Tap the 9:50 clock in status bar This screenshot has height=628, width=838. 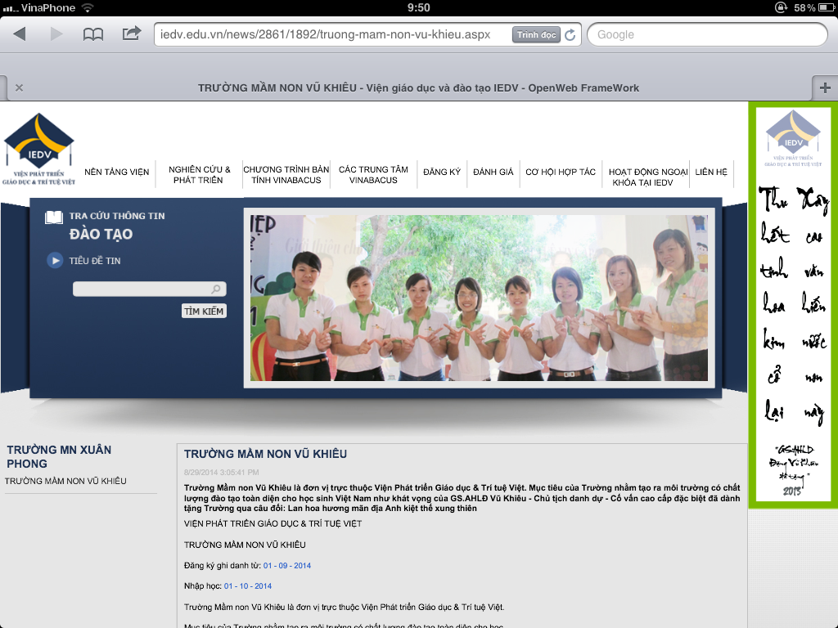tap(418, 7)
